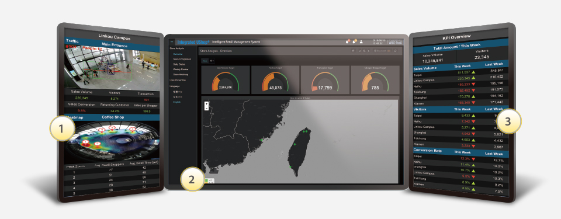Image resolution: width=561 pixels, height=219 pixels.
Task: Open Loss Prevention section
Action: pos(178,80)
